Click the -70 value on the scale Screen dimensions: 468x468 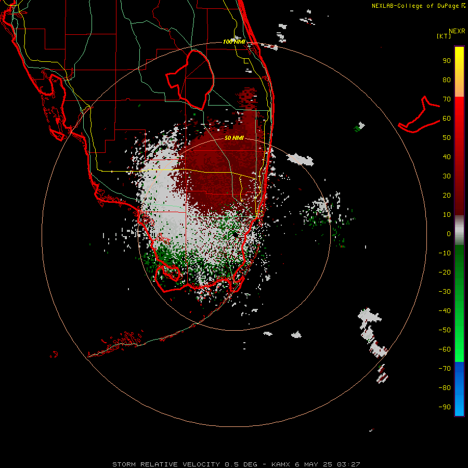point(445,369)
